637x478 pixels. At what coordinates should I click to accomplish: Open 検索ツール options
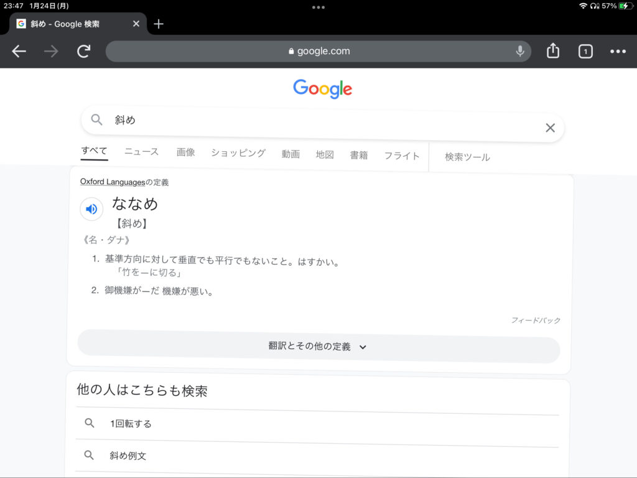[467, 157]
